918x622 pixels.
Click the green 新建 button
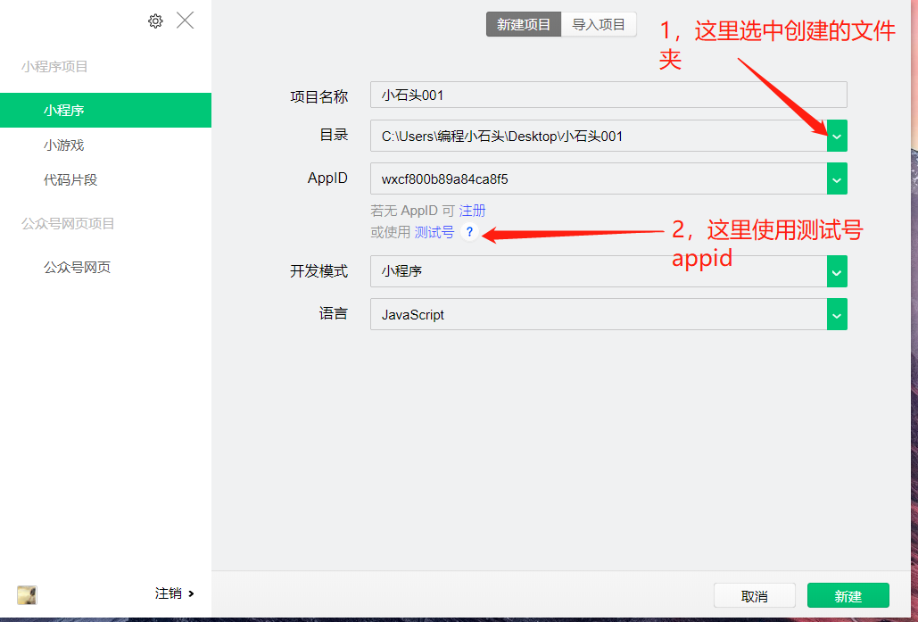point(848,595)
